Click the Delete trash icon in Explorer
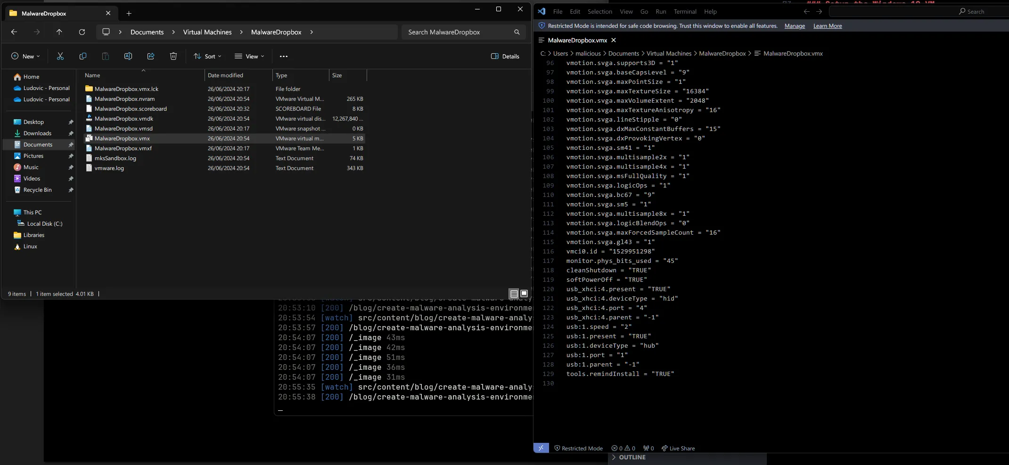 coord(173,57)
